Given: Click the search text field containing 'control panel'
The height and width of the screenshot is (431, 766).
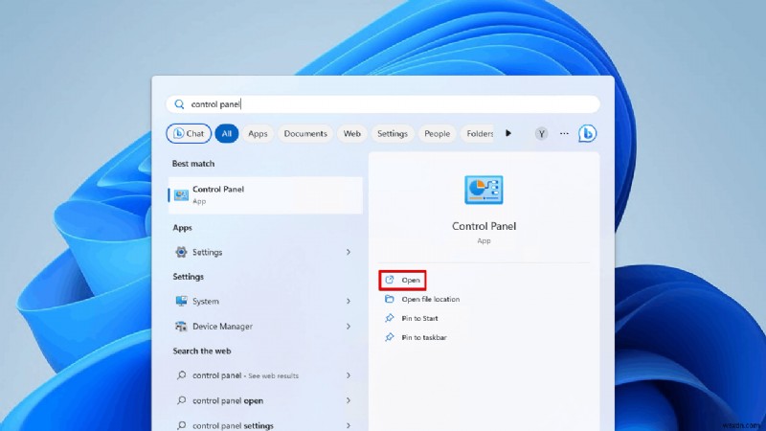Looking at the screenshot, I should 383,104.
